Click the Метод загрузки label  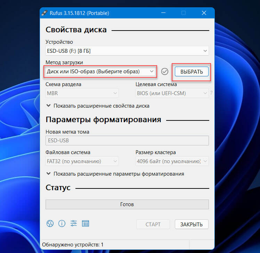click(64, 62)
